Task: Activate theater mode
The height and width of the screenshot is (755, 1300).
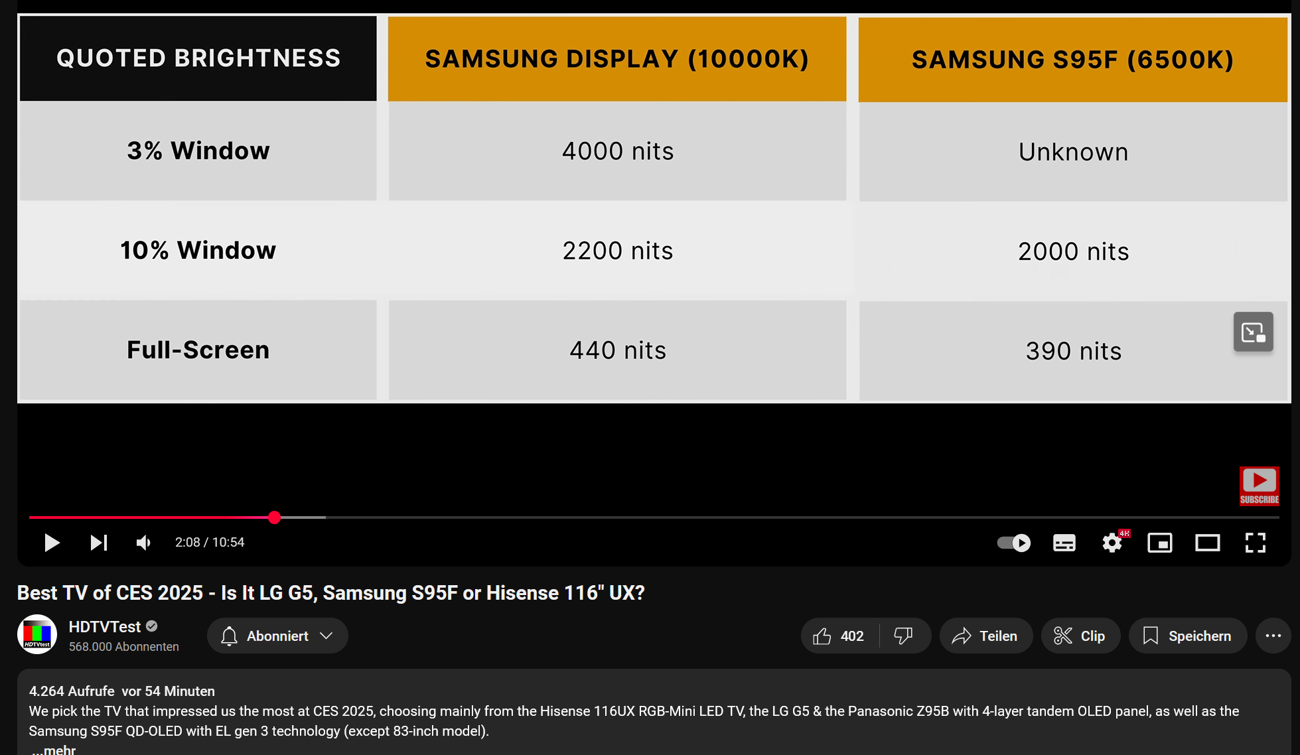Action: click(1207, 543)
